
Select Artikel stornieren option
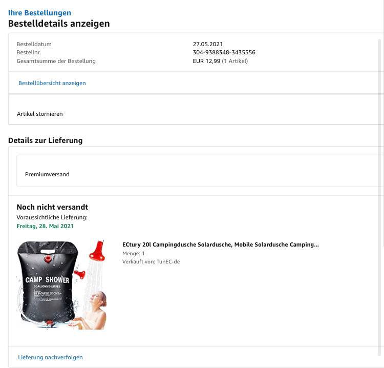click(39, 114)
